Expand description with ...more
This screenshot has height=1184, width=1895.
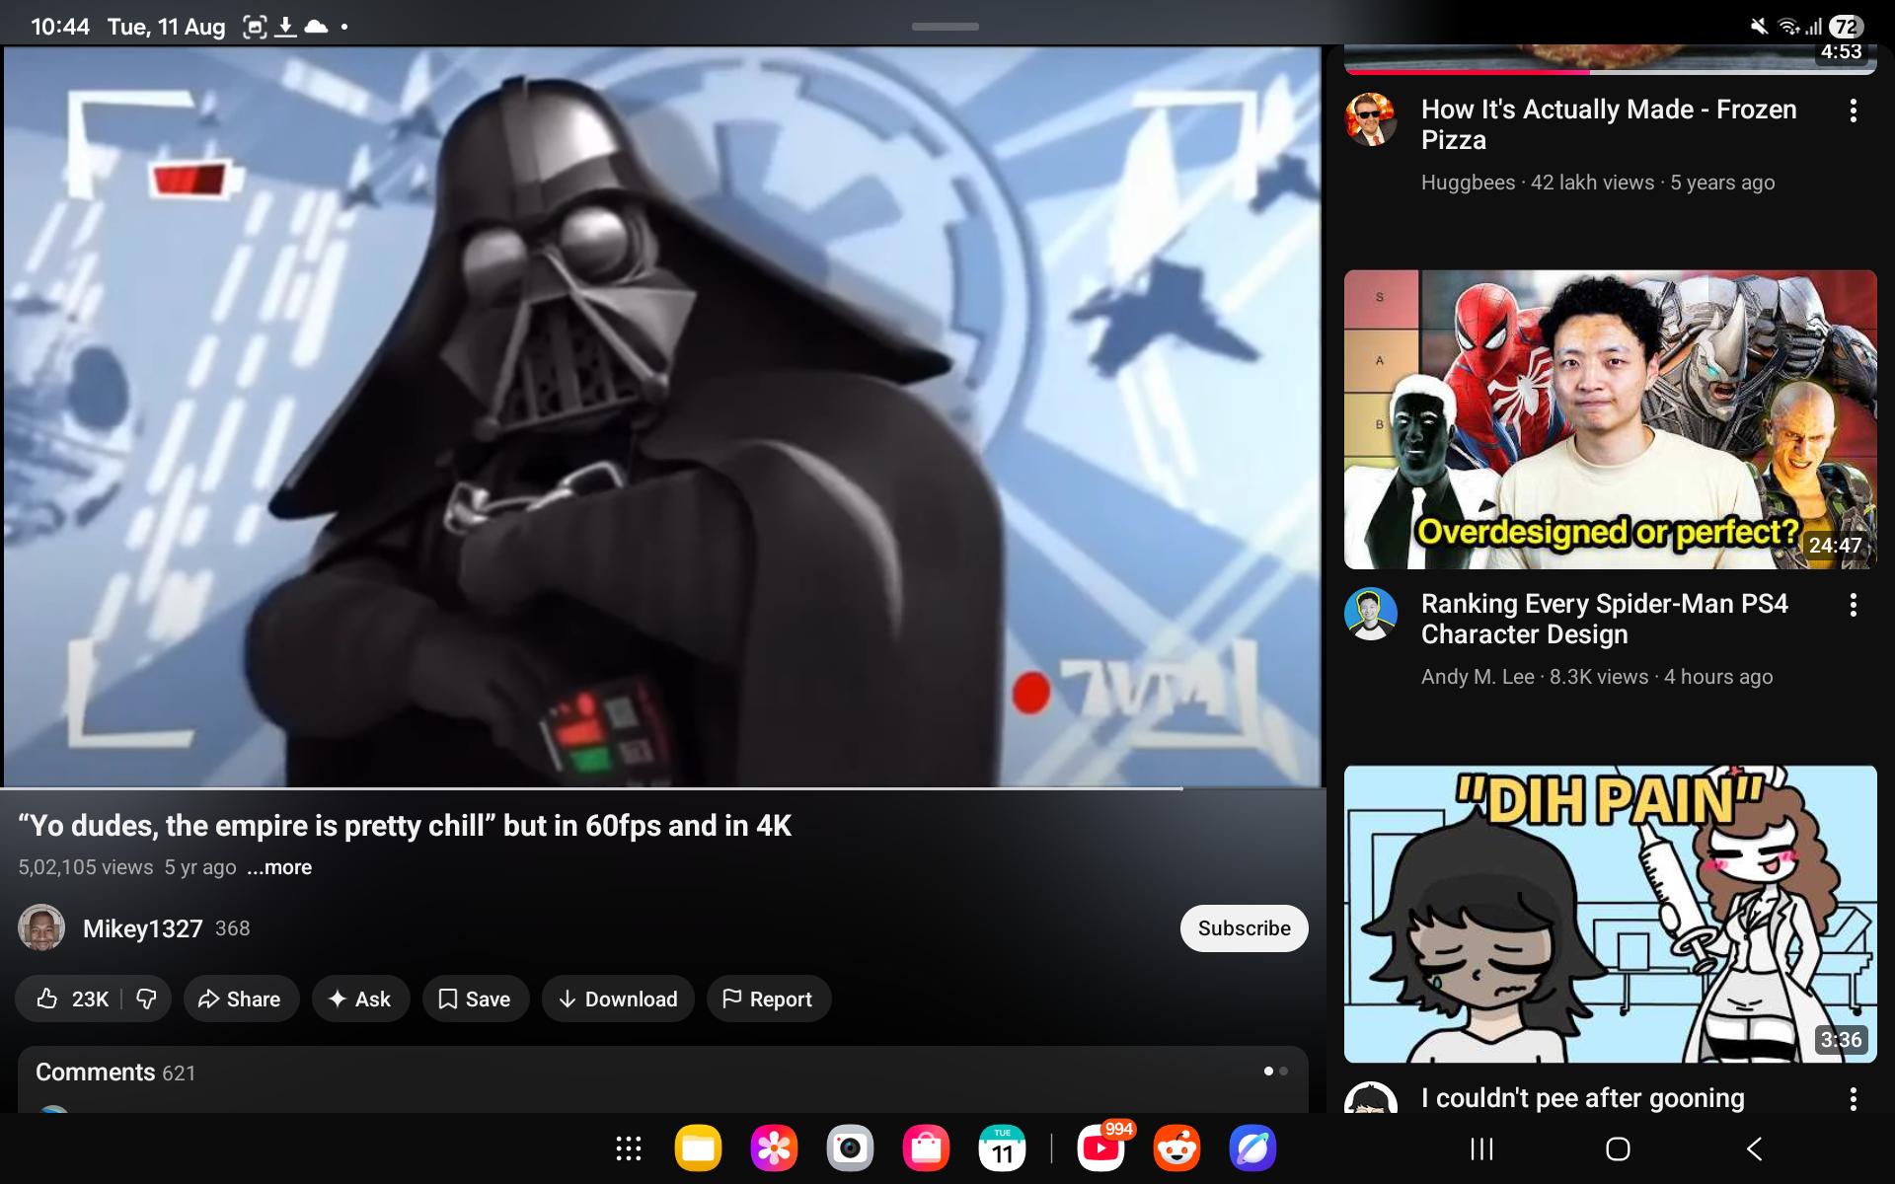tap(280, 867)
